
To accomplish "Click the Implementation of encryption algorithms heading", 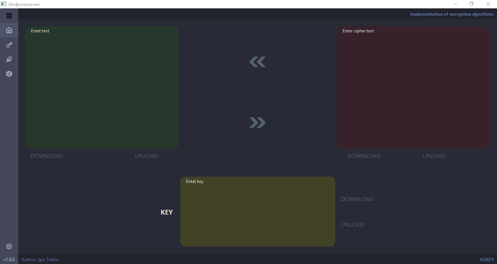I will point(451,14).
